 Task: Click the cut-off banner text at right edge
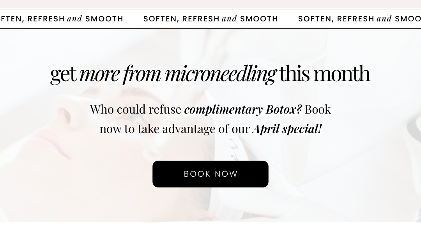(x=359, y=19)
